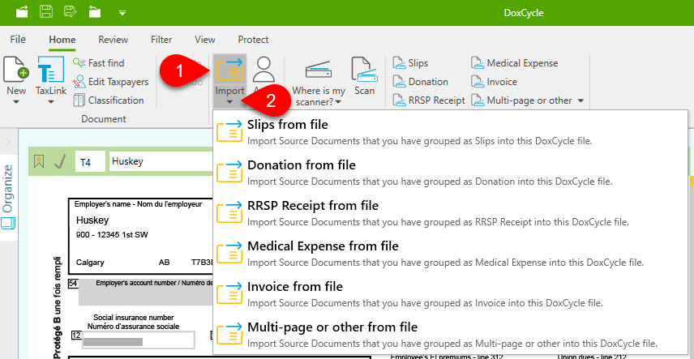Click the TaxLink icon
Image resolution: width=694 pixels, height=359 pixels.
(x=50, y=70)
